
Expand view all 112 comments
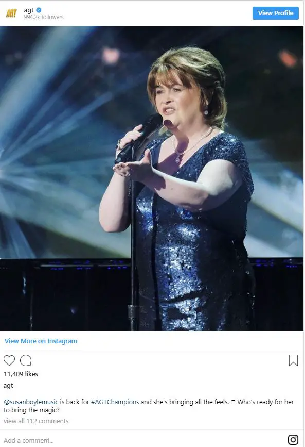pyautogui.click(x=36, y=421)
